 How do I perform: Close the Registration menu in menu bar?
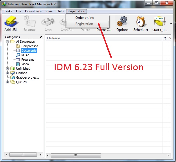click(76, 11)
